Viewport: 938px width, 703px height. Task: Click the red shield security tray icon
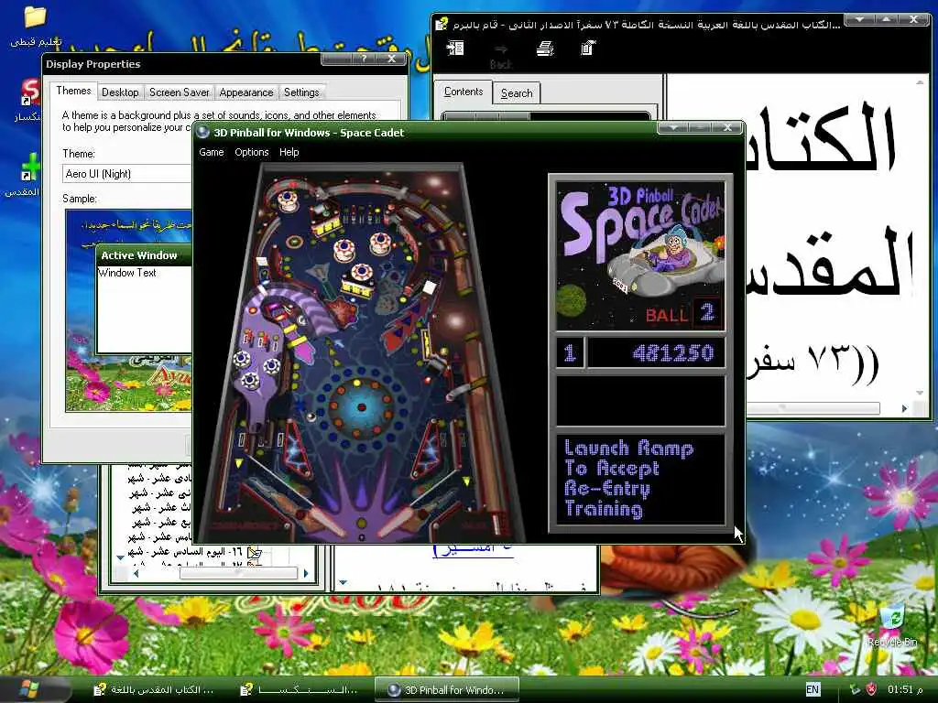pyautogui.click(x=872, y=689)
